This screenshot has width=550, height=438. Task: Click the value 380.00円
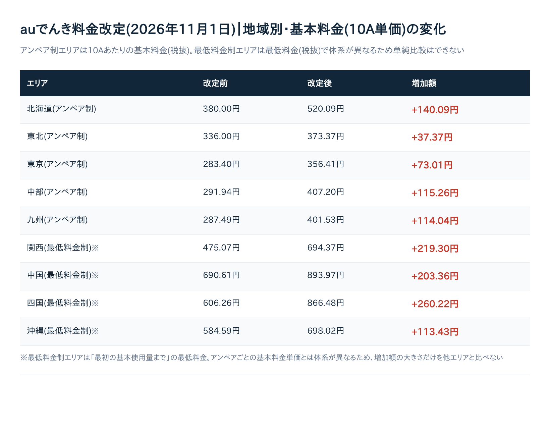pos(221,109)
